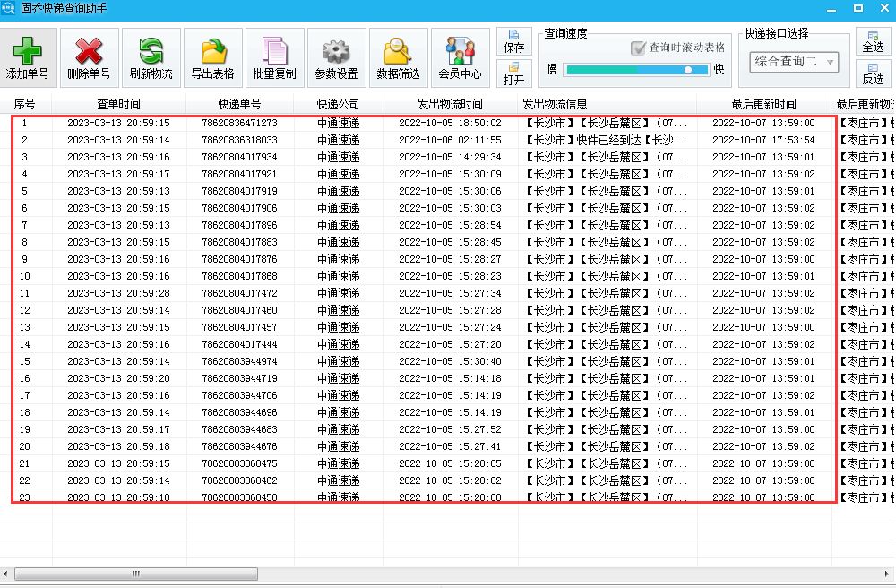Screen dimensions: 896x588
Task: Click the 保存 save button
Action: [x=514, y=41]
